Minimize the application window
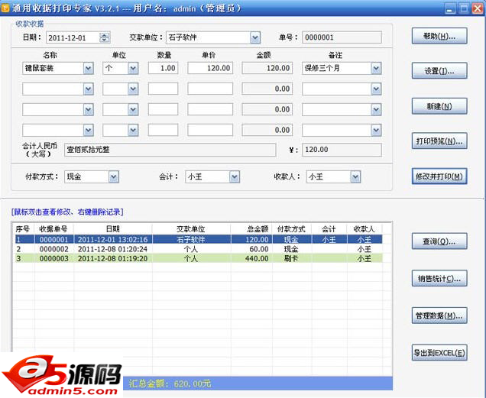The height and width of the screenshot is (398, 486). tap(450, 8)
